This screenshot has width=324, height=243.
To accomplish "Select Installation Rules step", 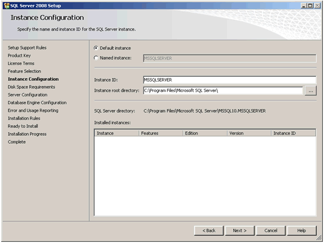I will pos(24,118).
